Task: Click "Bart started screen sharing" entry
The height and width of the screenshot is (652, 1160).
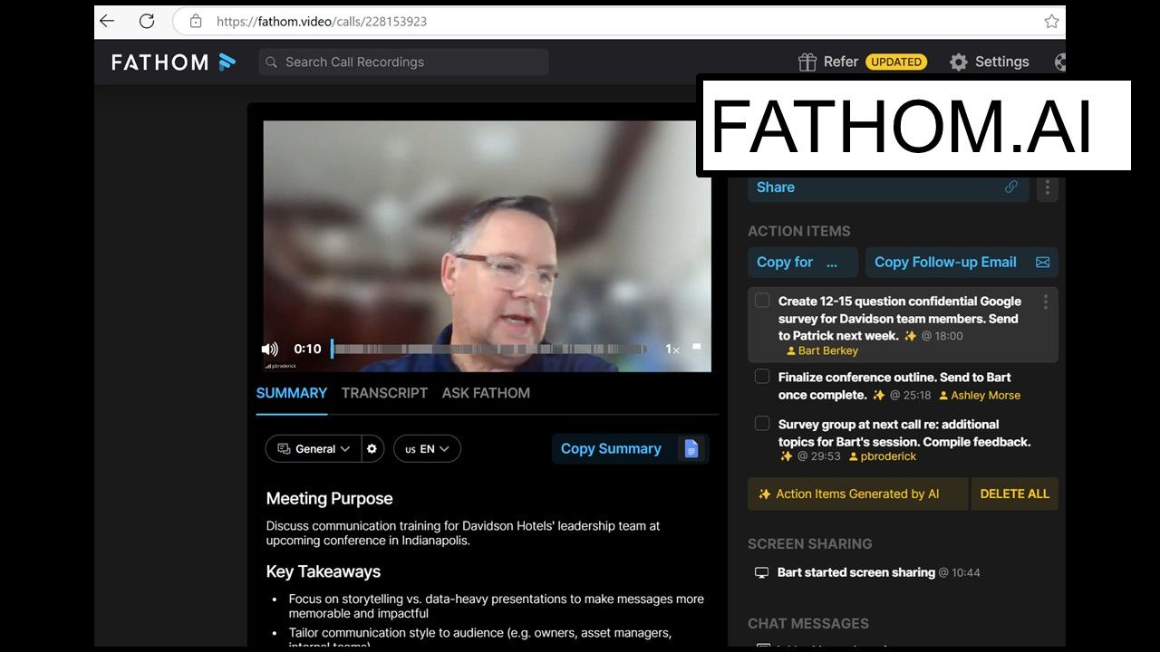Action: click(856, 572)
